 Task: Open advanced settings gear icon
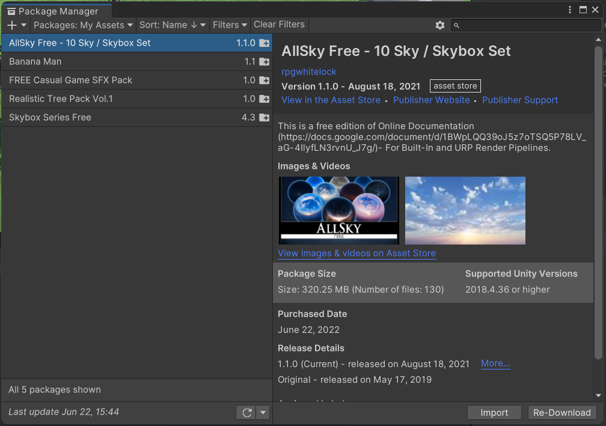[440, 25]
